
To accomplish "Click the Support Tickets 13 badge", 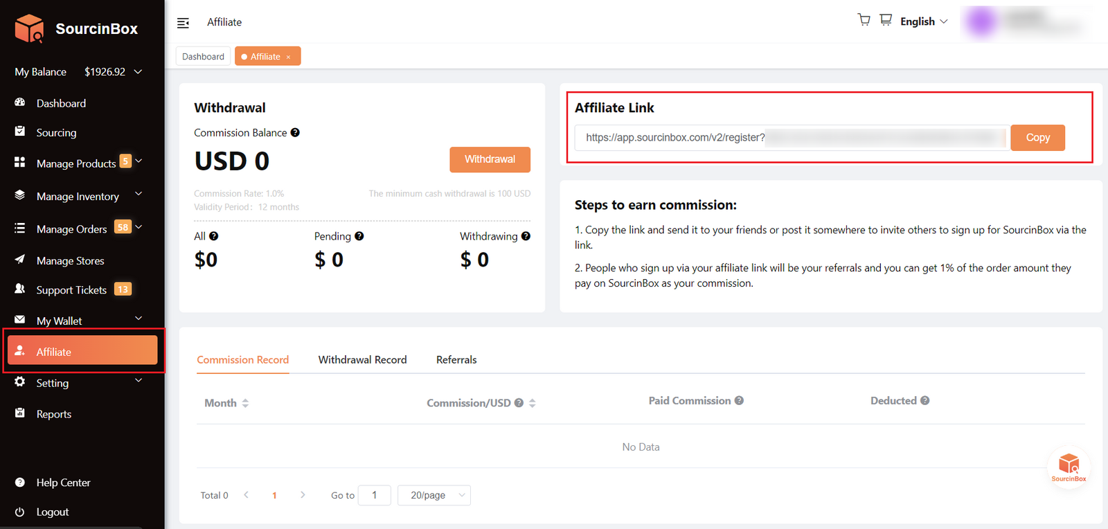I will [123, 289].
